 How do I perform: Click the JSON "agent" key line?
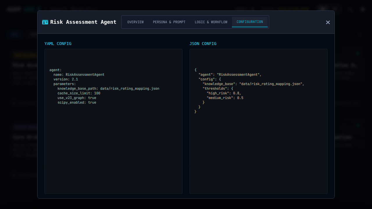point(230,75)
